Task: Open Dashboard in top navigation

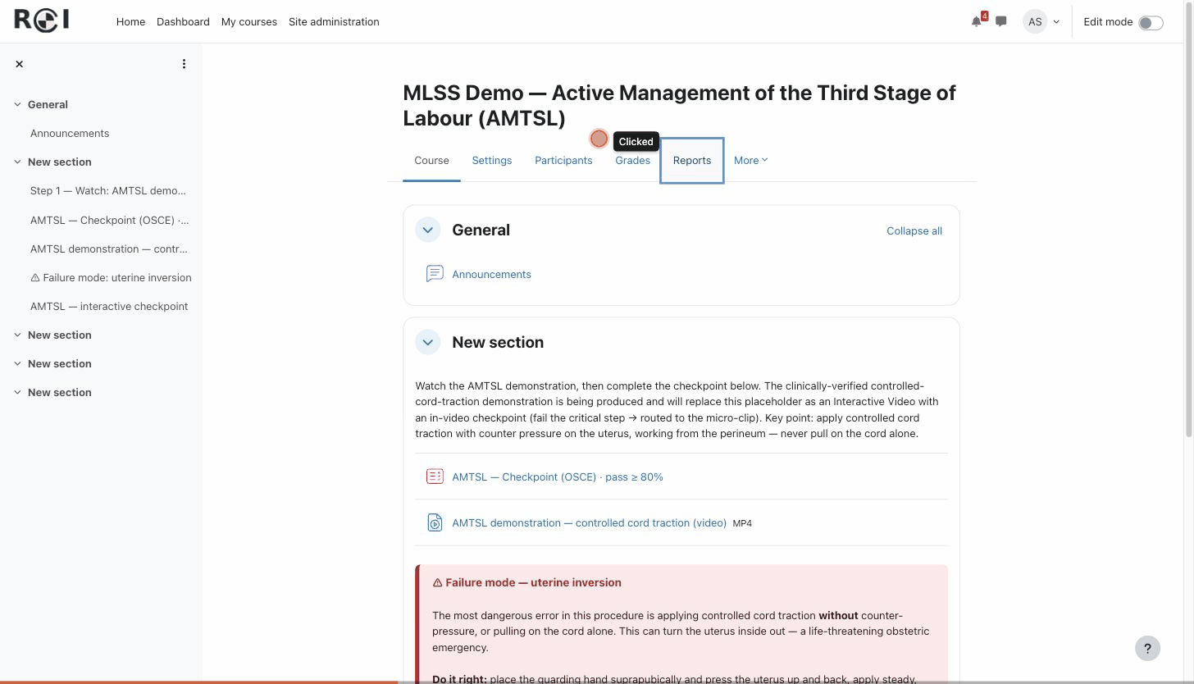Action: 183,21
